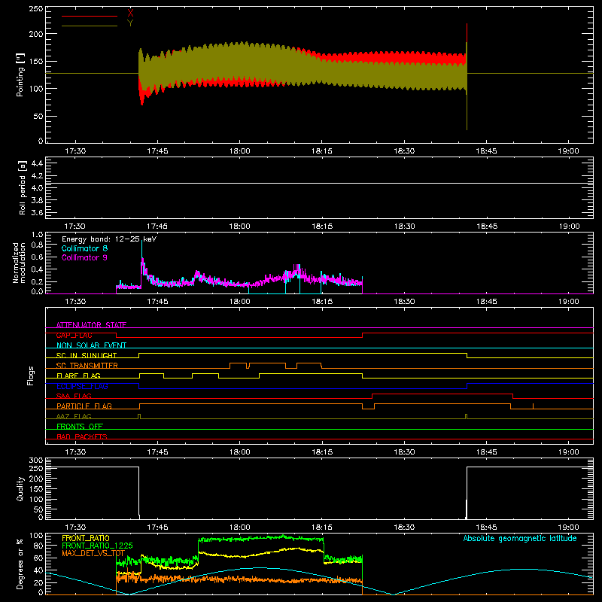Click the olive Y legend line
602x602 pixels.
[x=90, y=26]
